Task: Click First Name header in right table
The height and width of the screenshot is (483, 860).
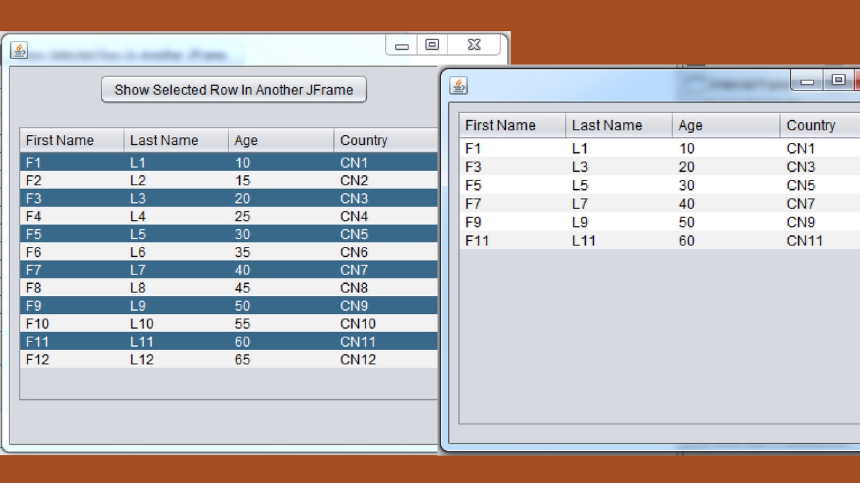Action: click(513, 125)
